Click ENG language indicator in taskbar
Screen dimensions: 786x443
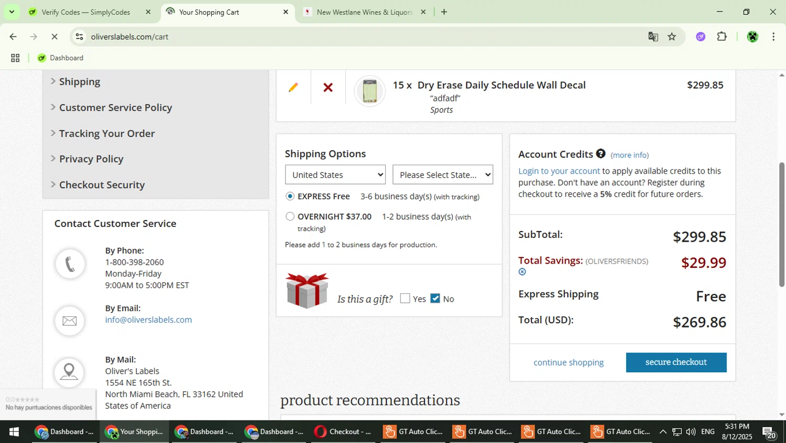(x=708, y=431)
